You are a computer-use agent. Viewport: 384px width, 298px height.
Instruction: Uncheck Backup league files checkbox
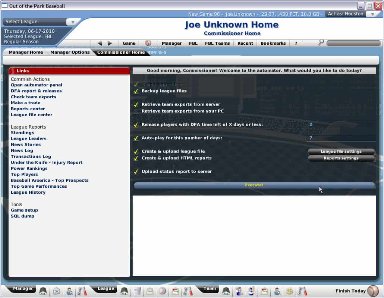[136, 91]
